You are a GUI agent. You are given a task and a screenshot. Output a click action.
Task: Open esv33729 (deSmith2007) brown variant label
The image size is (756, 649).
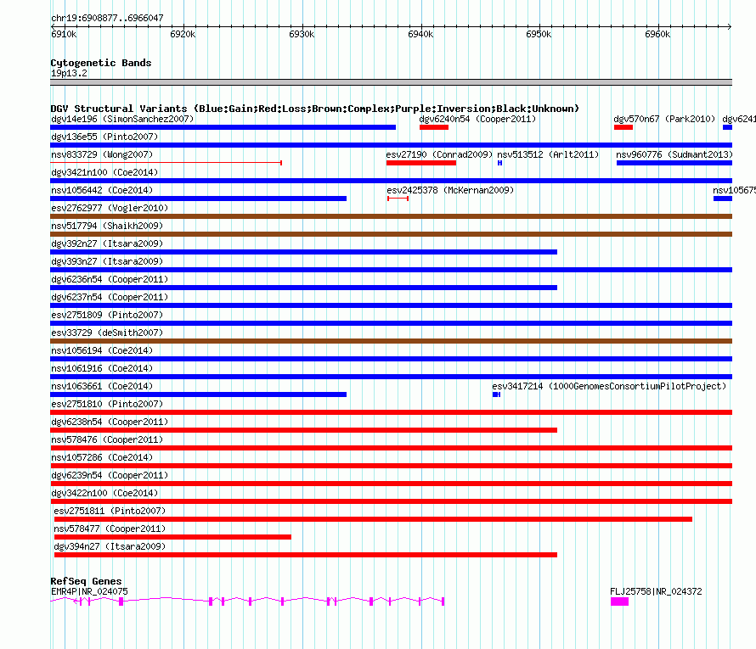point(107,333)
